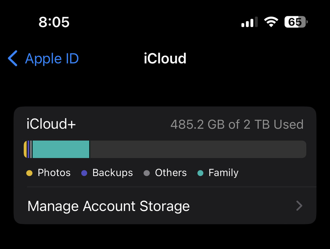Tap the Backups legend label

(x=112, y=173)
